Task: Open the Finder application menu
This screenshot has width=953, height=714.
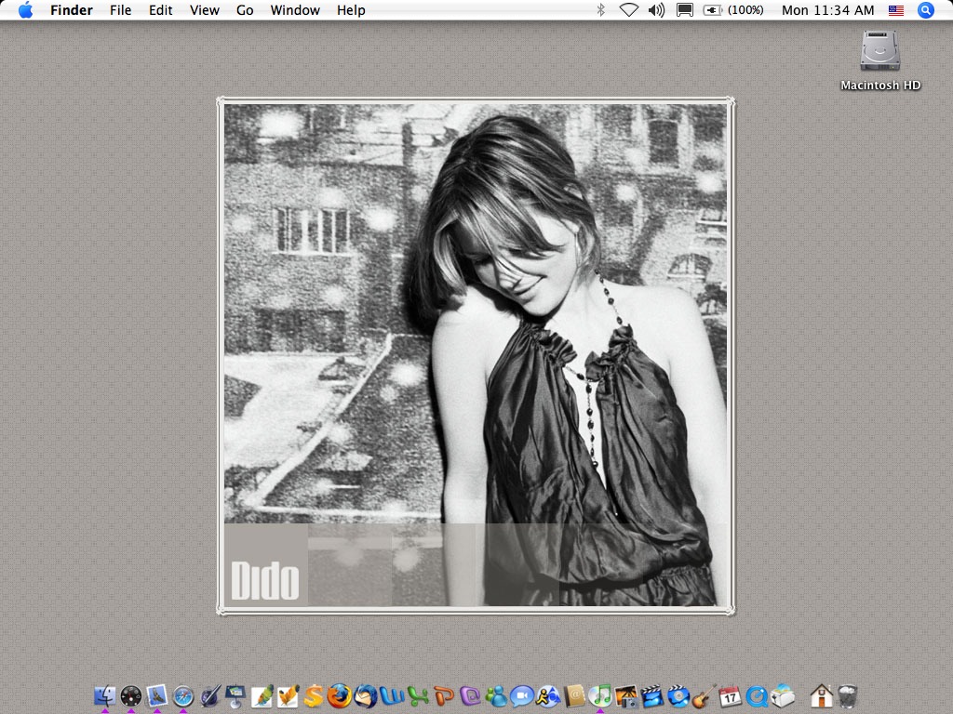Action: pyautogui.click(x=71, y=9)
